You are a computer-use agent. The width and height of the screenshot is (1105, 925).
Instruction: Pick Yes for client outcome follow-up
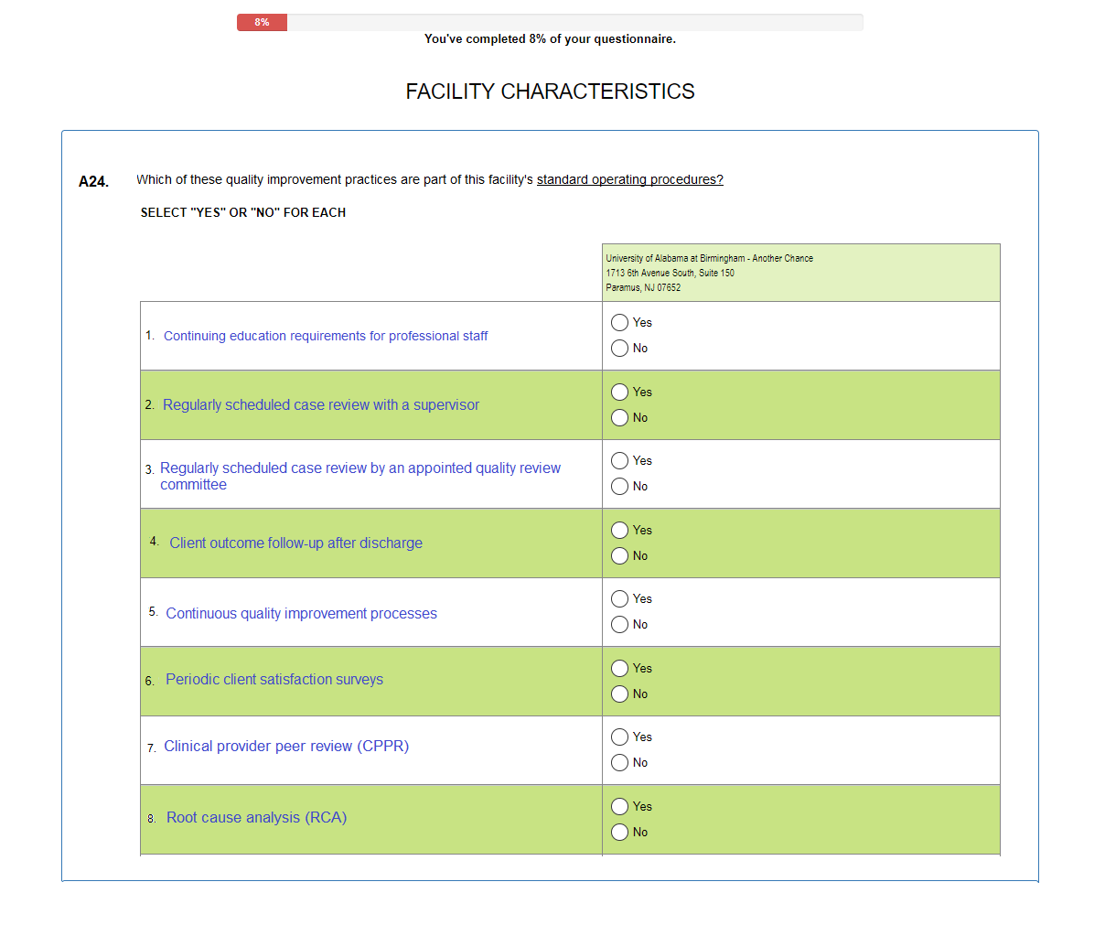coord(619,531)
